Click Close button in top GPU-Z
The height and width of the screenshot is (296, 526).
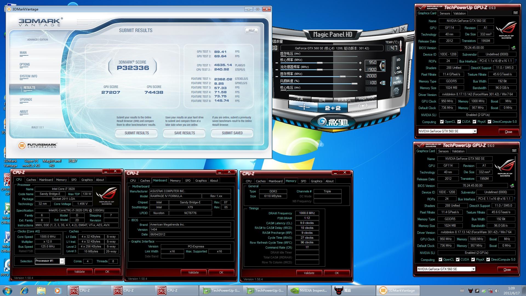[508, 132]
